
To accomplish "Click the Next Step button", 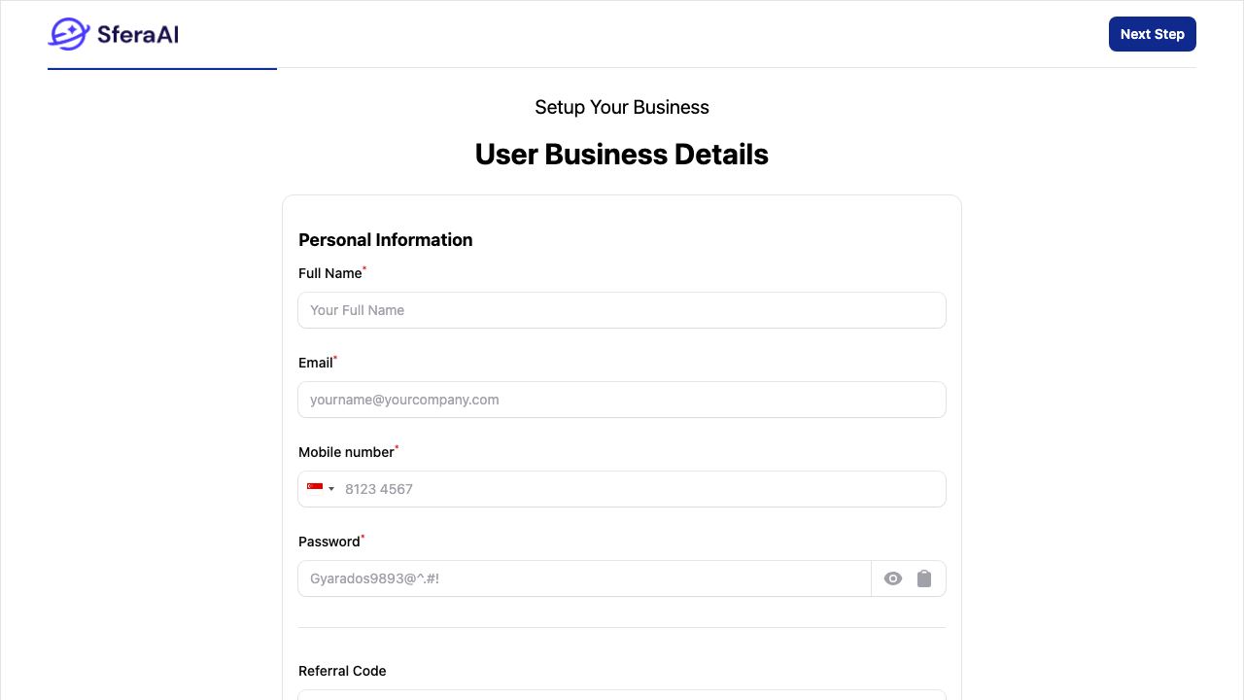I will tap(1153, 34).
